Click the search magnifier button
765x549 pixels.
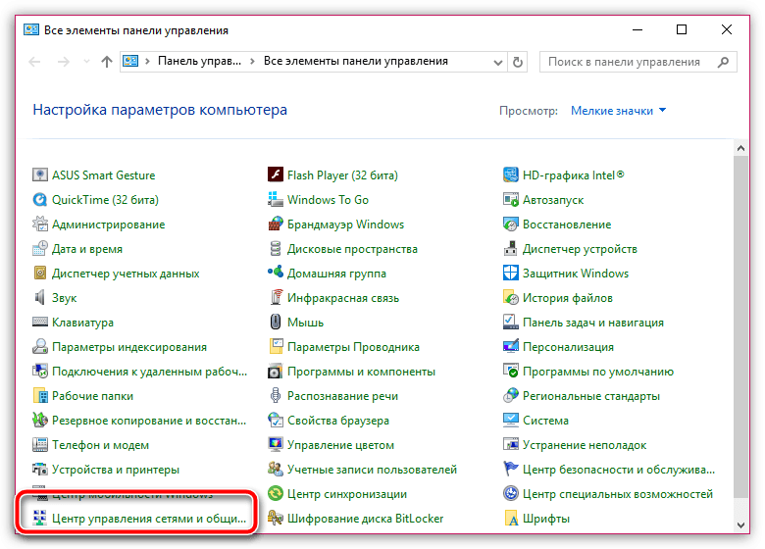point(724,62)
